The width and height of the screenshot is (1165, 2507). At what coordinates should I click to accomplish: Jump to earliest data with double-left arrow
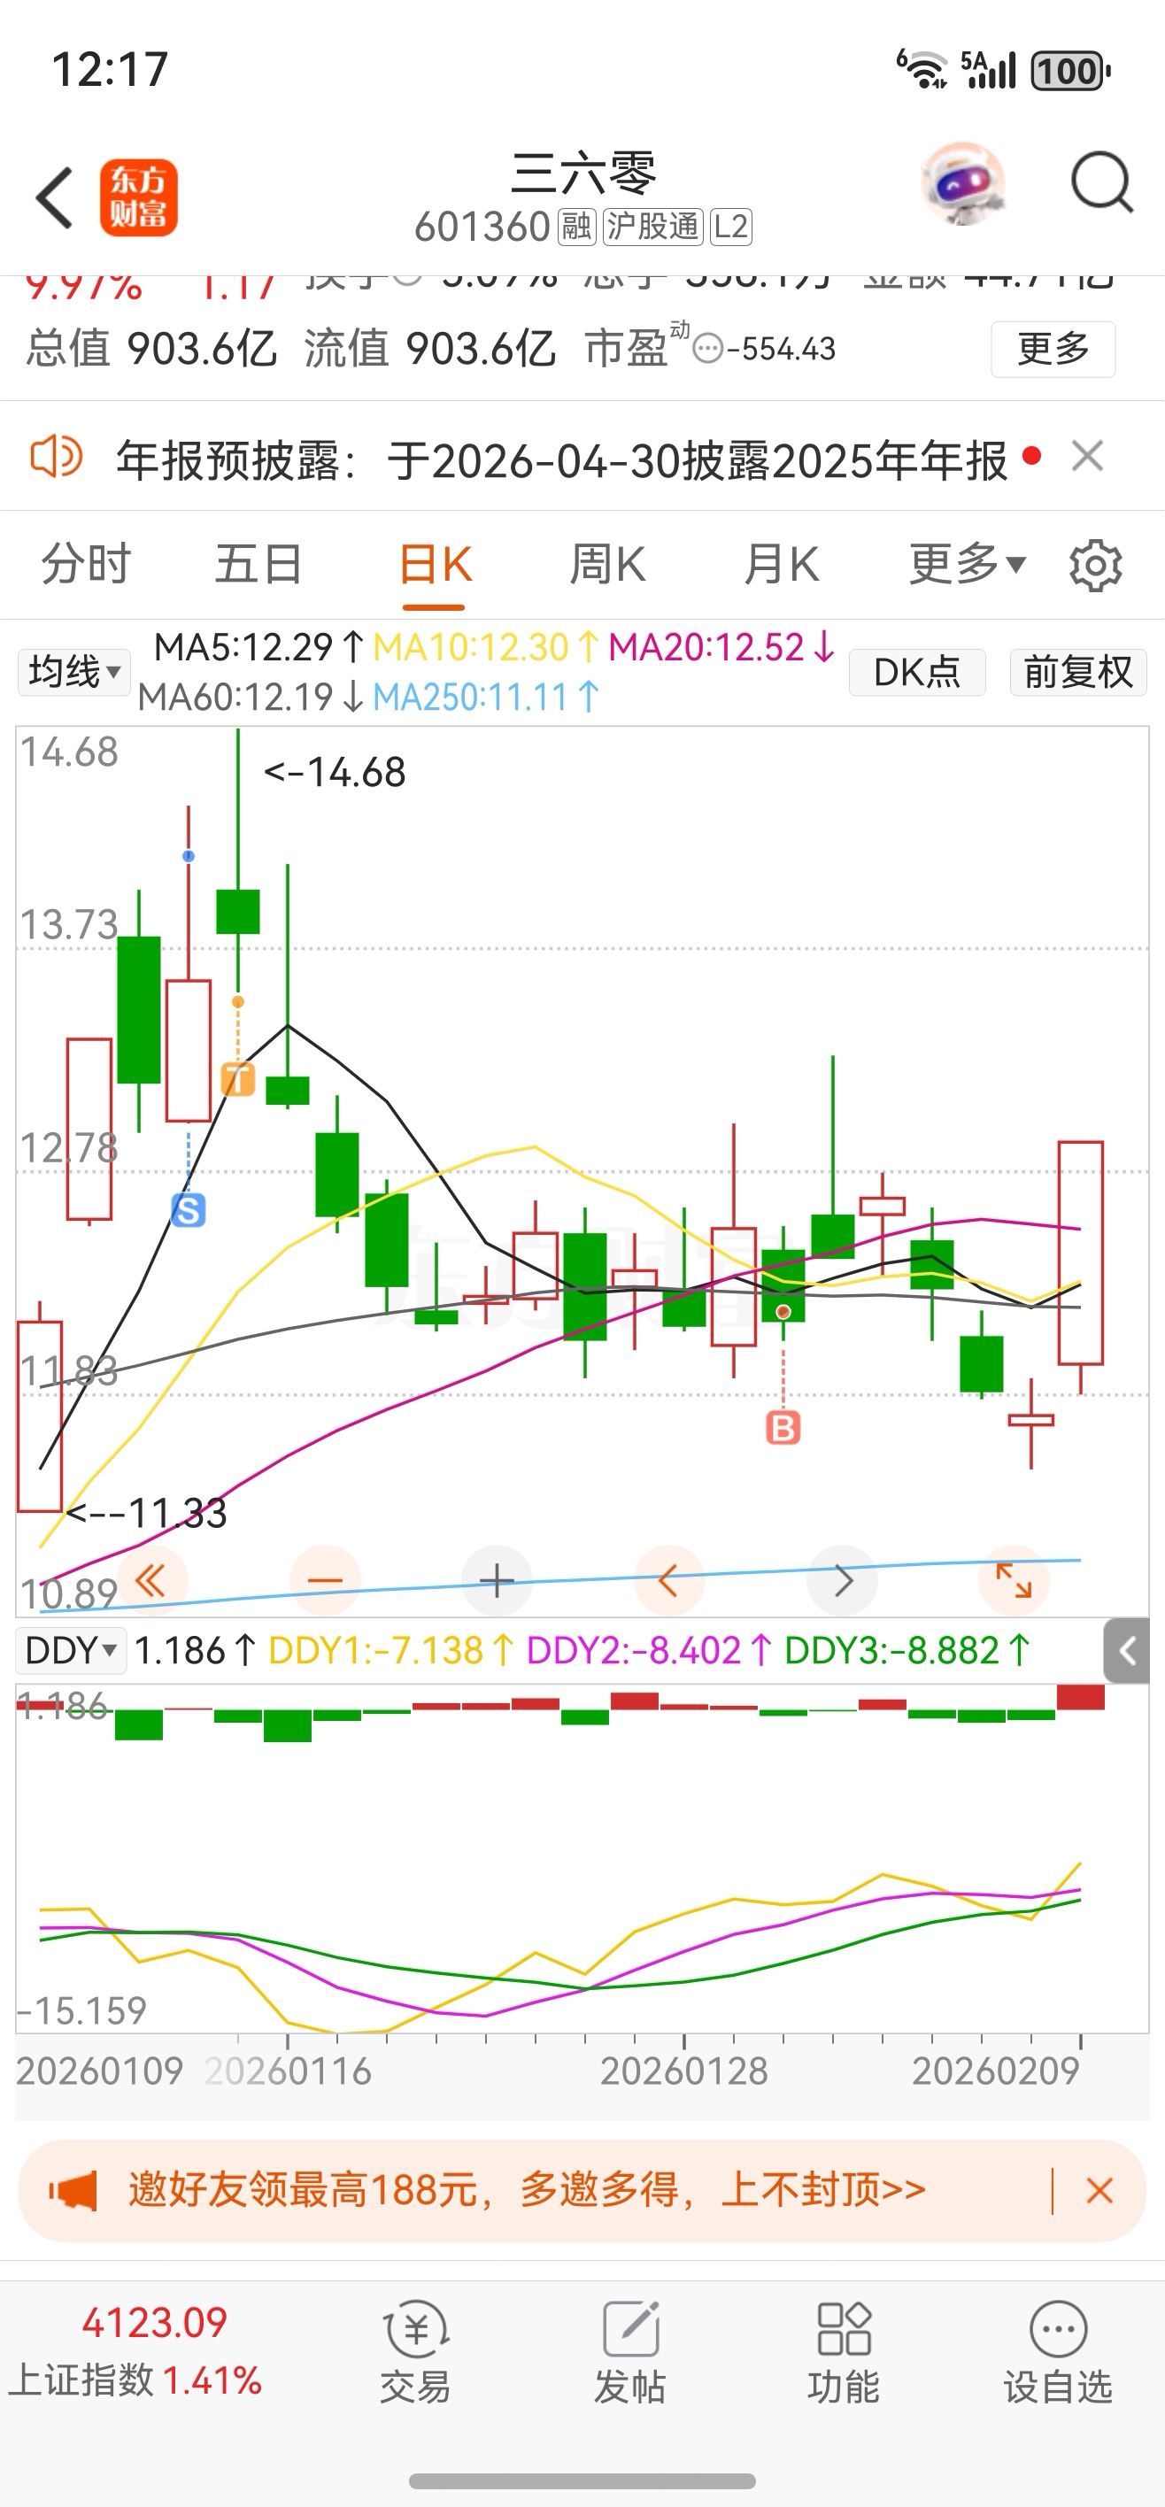pos(152,1580)
